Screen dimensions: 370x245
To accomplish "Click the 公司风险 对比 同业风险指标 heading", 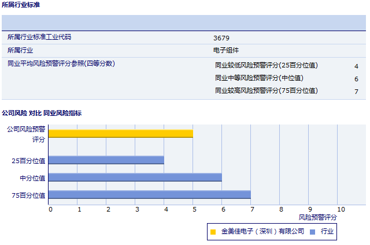I will [42, 113].
